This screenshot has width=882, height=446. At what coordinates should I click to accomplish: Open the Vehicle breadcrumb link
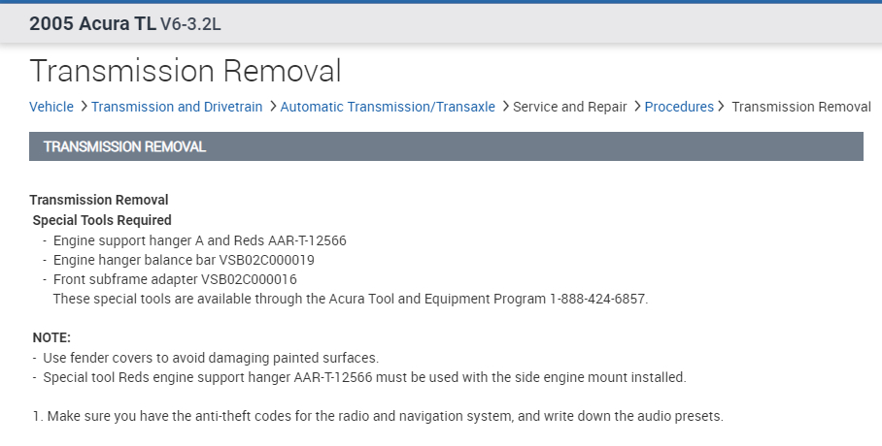[x=51, y=107]
